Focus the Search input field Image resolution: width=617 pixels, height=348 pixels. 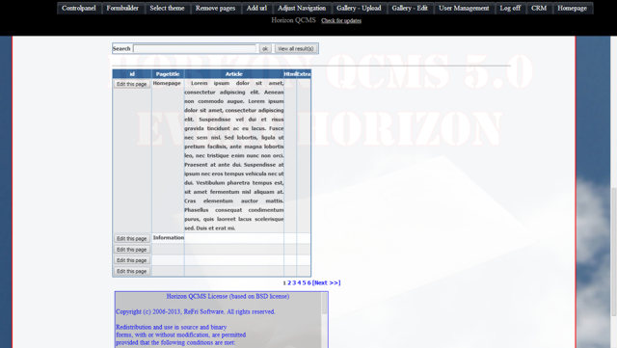[x=195, y=48]
